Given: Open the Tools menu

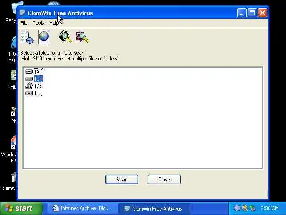Looking at the screenshot, I should (x=38, y=23).
